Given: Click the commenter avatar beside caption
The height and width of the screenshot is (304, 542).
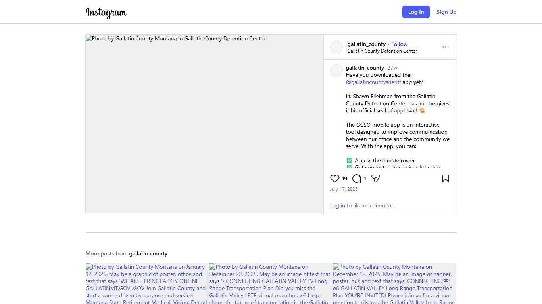Looking at the screenshot, I should point(336,70).
